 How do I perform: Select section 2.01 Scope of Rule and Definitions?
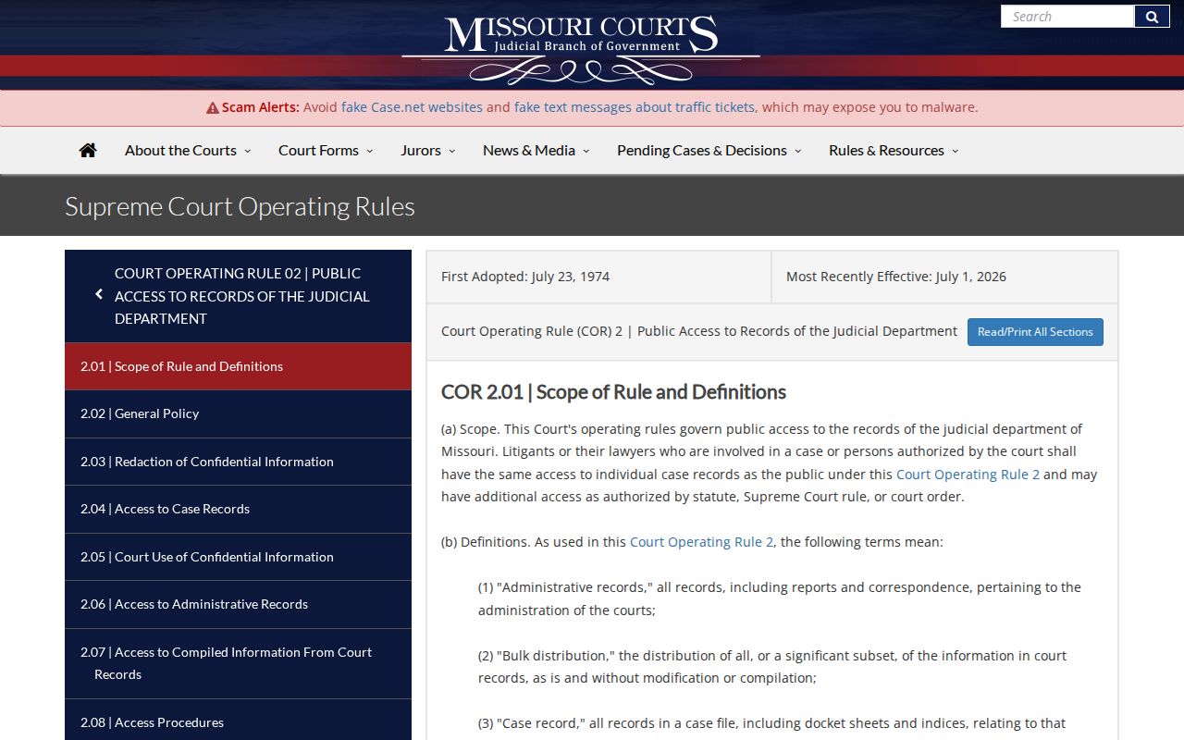click(238, 366)
